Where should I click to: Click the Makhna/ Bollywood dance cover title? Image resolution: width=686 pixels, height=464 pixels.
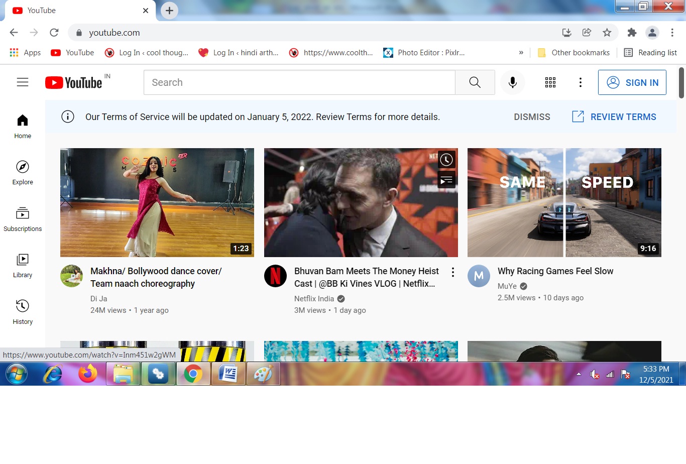156,277
